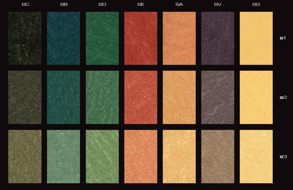The image size is (293, 190).
Task: Select the teal SB swatch in row 02
Action: point(64,97)
